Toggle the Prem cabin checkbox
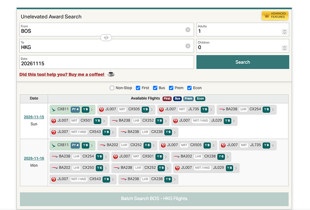 pyautogui.click(x=171, y=88)
